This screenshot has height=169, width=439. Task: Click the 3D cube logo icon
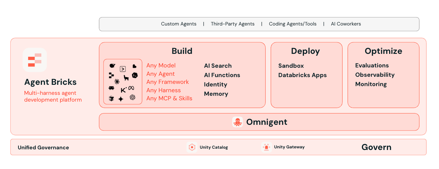[111, 98]
